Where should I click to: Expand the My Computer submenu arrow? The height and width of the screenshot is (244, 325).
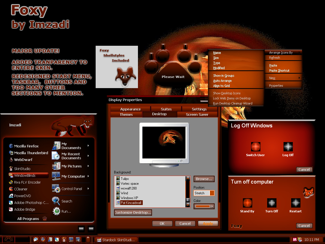click(x=88, y=176)
